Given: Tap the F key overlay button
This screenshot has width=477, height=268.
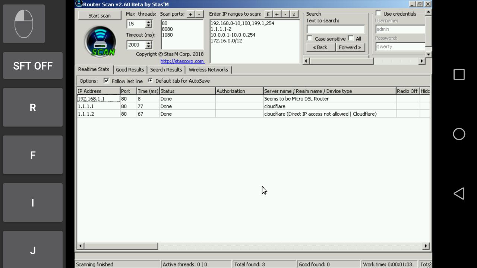Looking at the screenshot, I should pyautogui.click(x=33, y=155).
